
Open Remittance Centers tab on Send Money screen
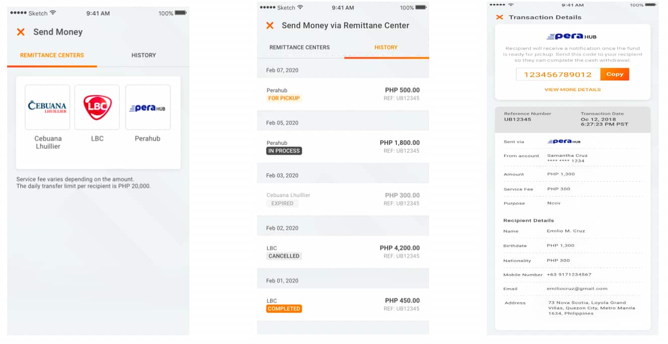point(52,55)
